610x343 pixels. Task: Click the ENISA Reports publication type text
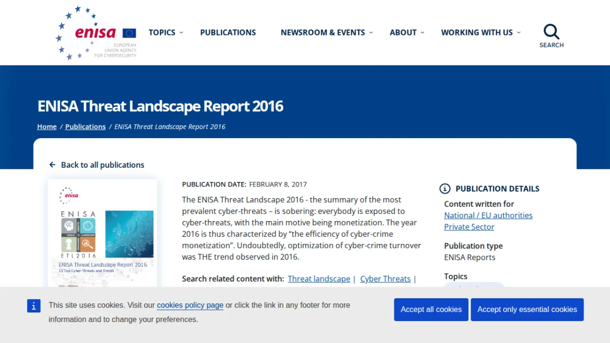pos(470,258)
